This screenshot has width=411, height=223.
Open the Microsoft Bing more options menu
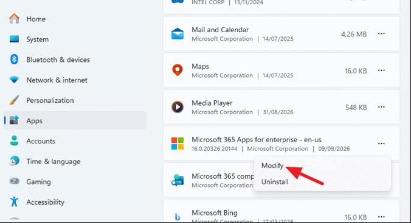pyautogui.click(x=381, y=217)
